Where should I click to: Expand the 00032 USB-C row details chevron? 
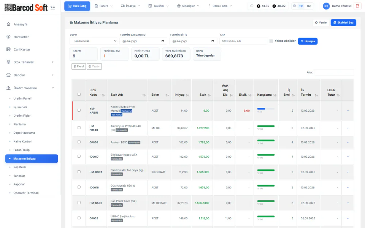coord(348,218)
